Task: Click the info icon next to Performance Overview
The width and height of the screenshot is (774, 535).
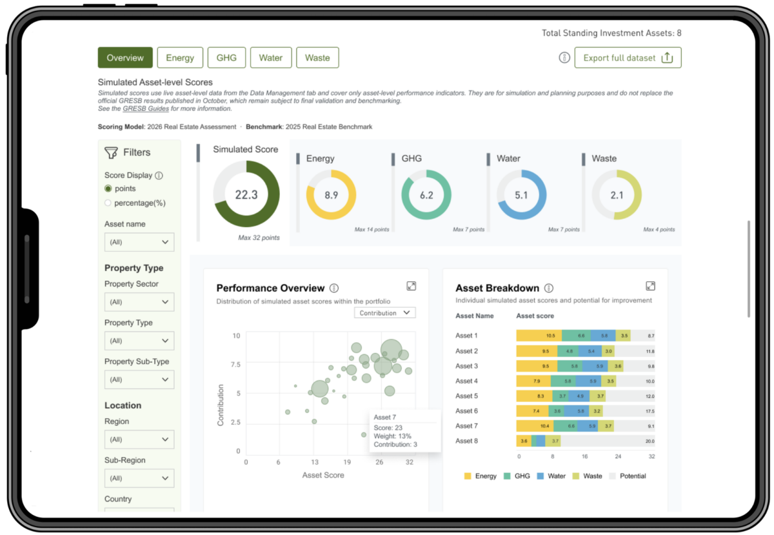Action: (333, 288)
